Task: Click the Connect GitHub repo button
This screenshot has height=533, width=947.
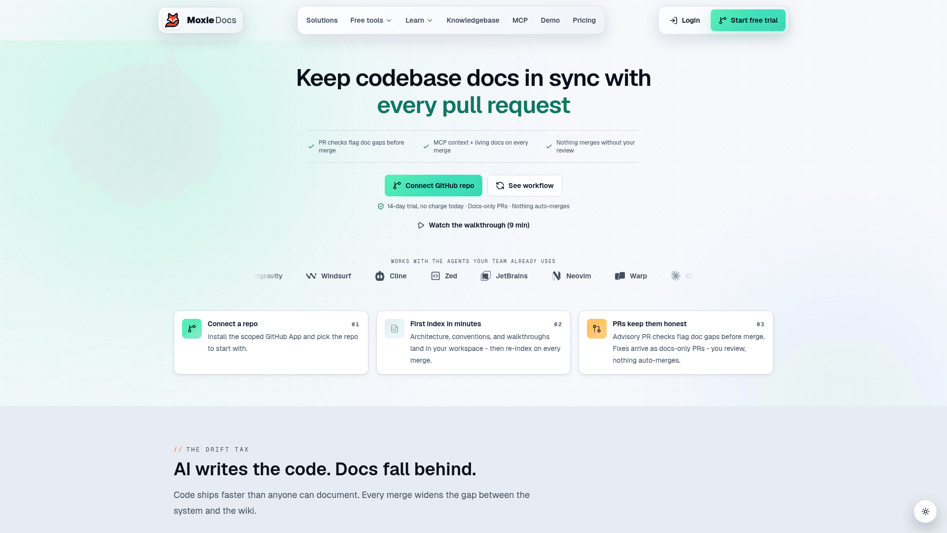Action: point(434,186)
